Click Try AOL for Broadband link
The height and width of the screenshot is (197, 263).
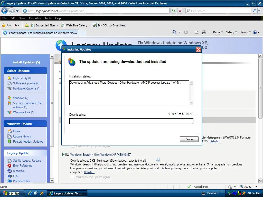coord(109,25)
